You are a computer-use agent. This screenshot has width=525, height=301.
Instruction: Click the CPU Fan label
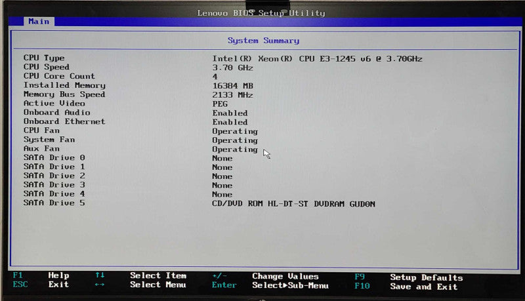pos(41,130)
